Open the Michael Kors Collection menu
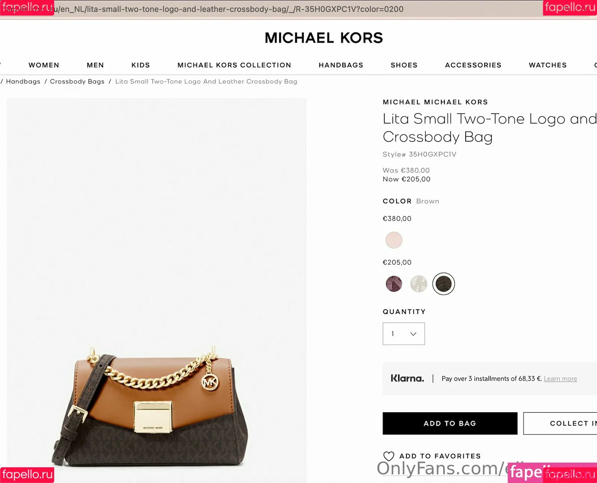Viewport: 597px width, 483px height. pyautogui.click(x=234, y=65)
